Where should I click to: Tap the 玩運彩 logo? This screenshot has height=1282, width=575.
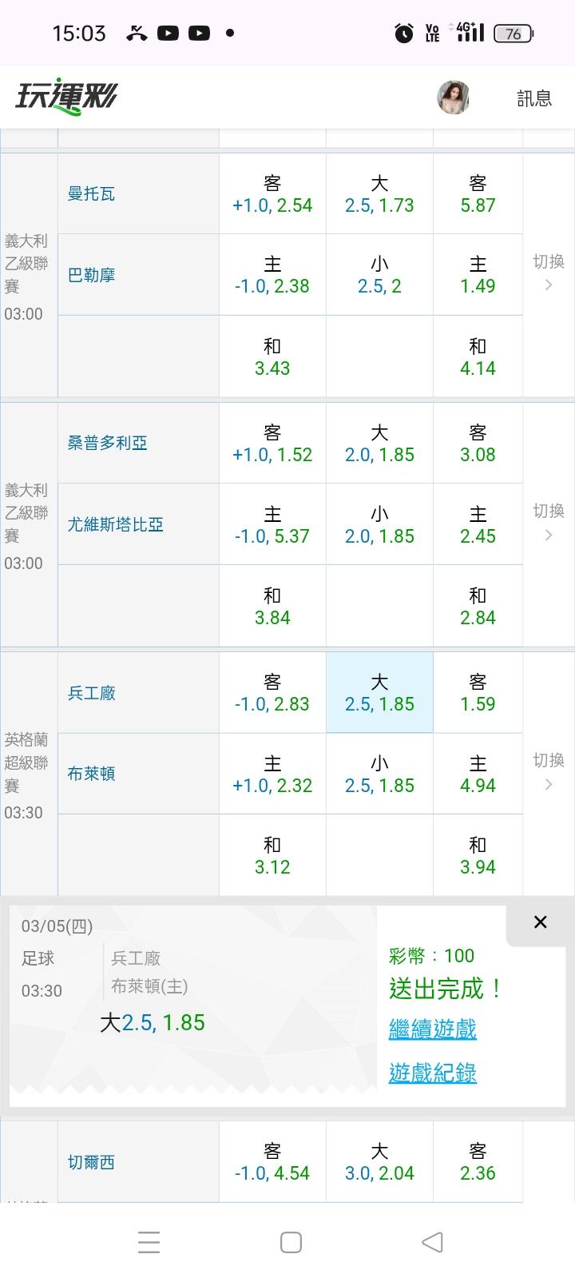tap(66, 98)
